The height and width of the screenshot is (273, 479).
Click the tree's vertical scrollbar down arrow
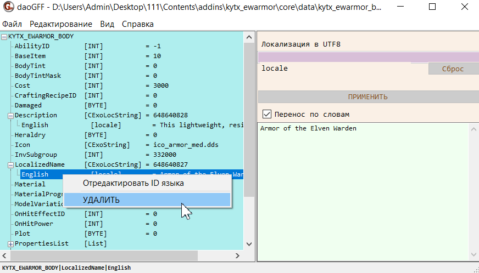coord(249,244)
